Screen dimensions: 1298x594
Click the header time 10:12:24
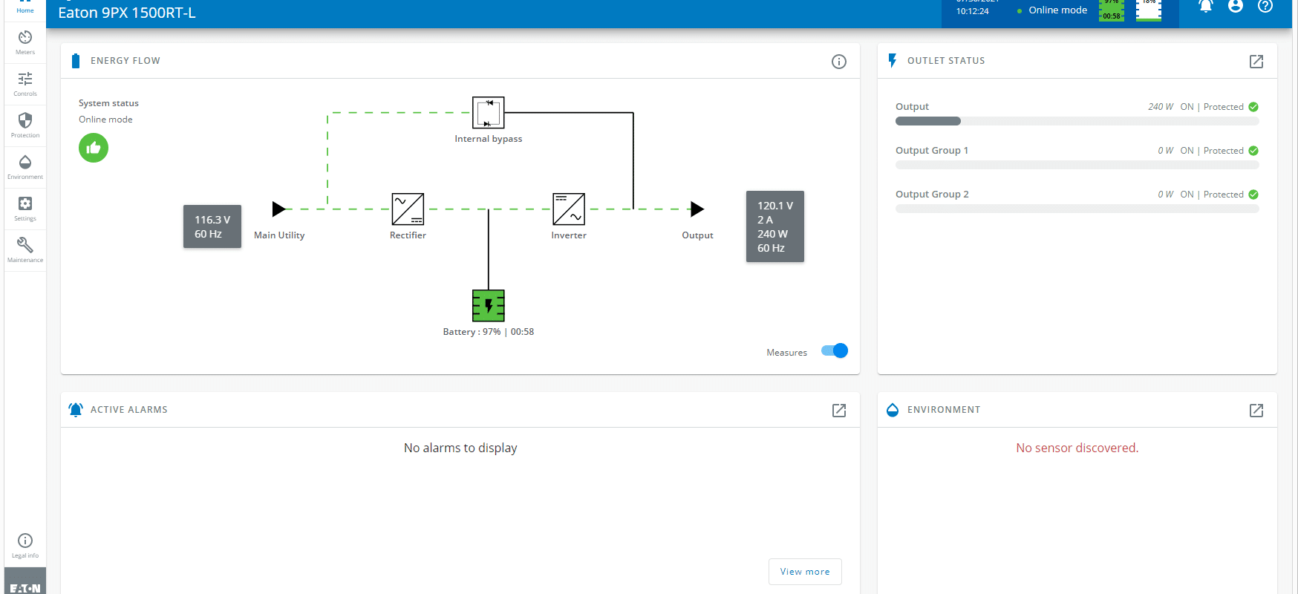pyautogui.click(x=973, y=11)
